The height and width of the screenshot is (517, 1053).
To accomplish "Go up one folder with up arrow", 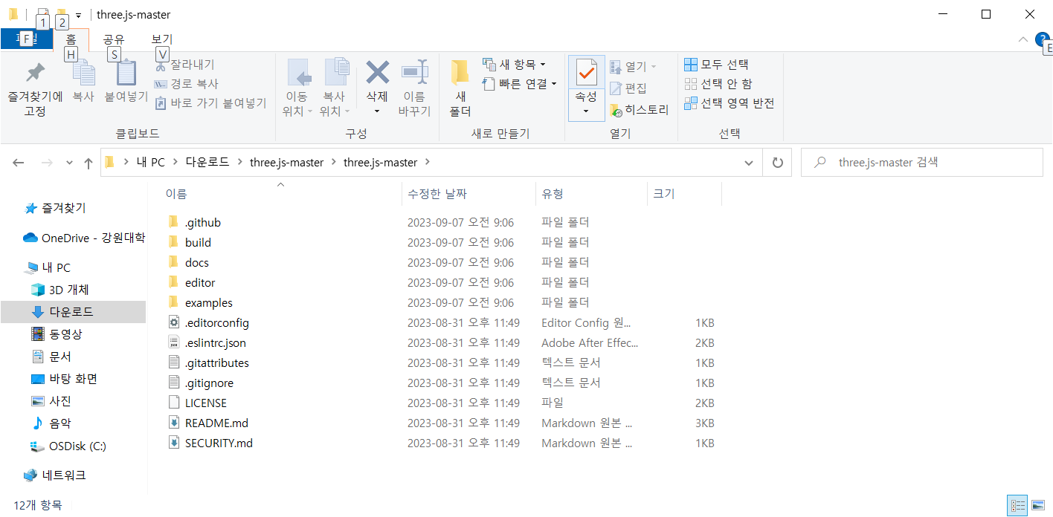I will 88,163.
